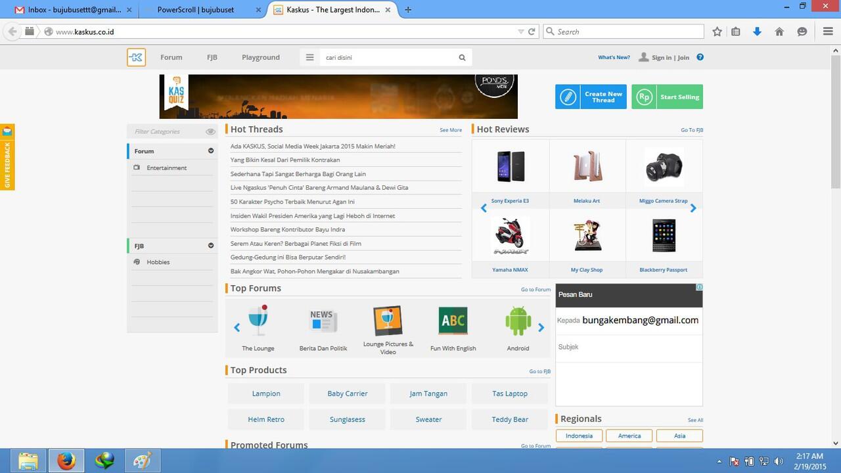
Task: Select the America regional button
Action: (629, 436)
